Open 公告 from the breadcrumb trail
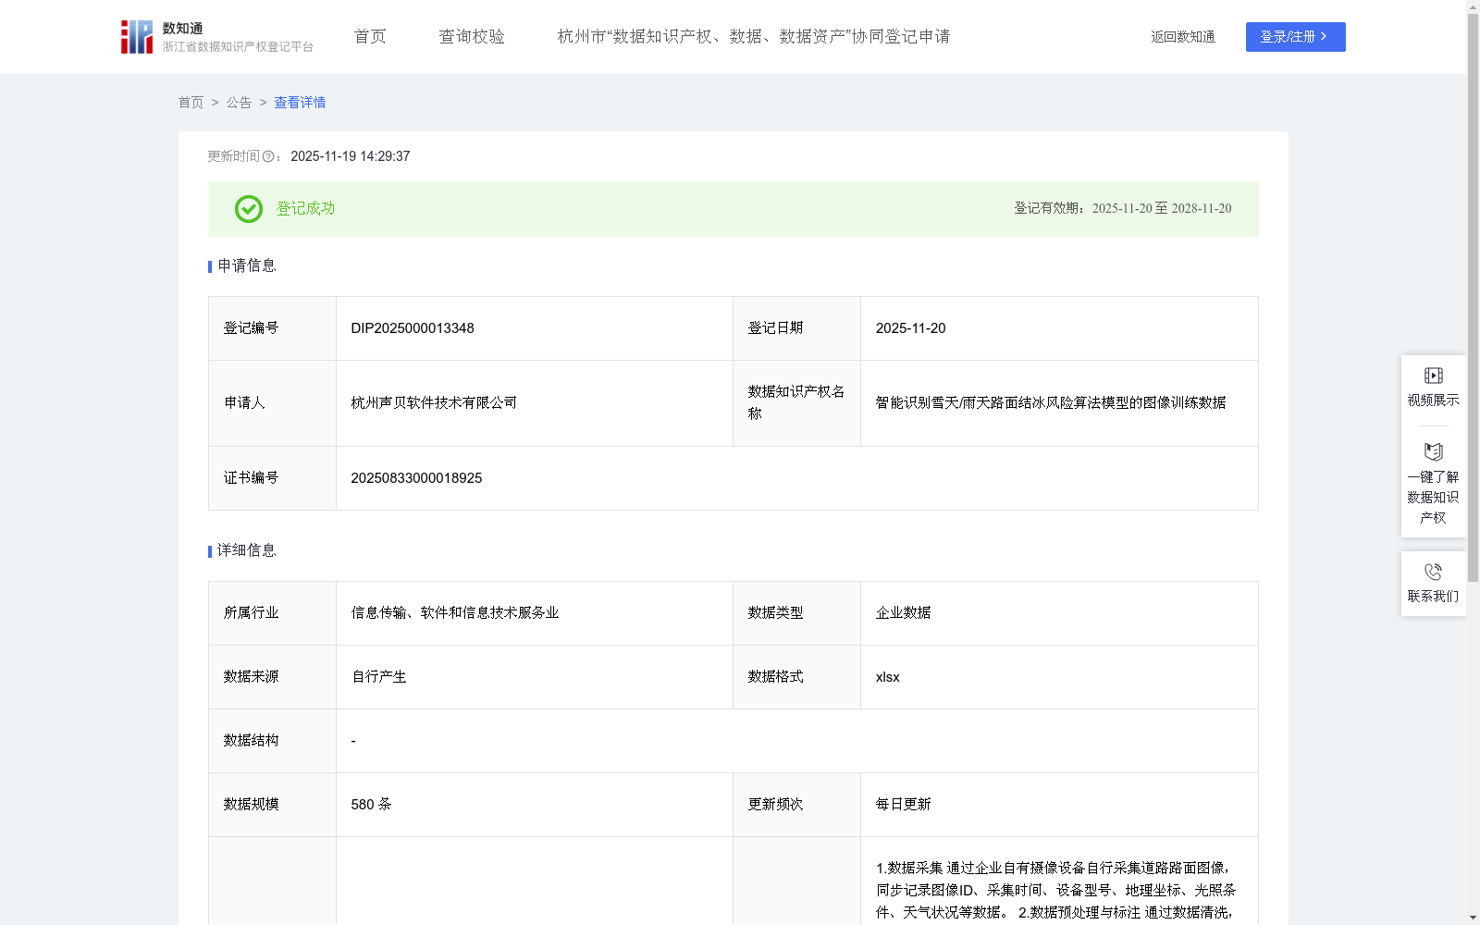1480x925 pixels. (x=239, y=103)
